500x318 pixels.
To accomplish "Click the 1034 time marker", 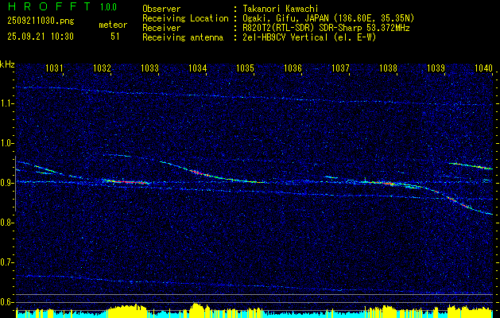I will click(x=198, y=68).
